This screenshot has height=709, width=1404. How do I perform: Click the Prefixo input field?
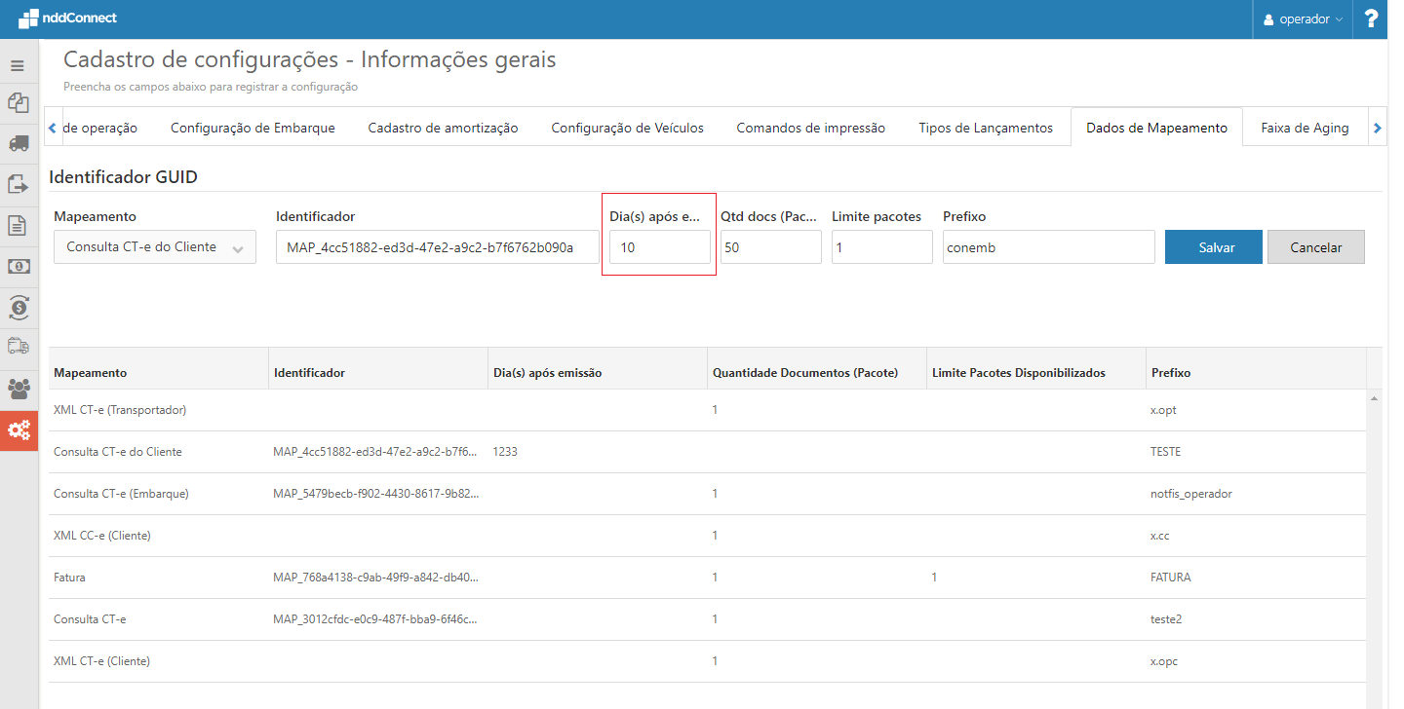tap(1048, 247)
